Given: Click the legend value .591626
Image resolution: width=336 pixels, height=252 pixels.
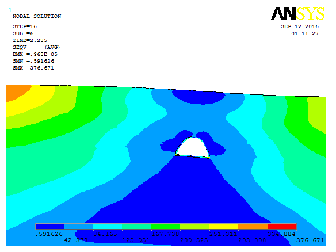Looking at the screenshot, I should [x=49, y=234].
